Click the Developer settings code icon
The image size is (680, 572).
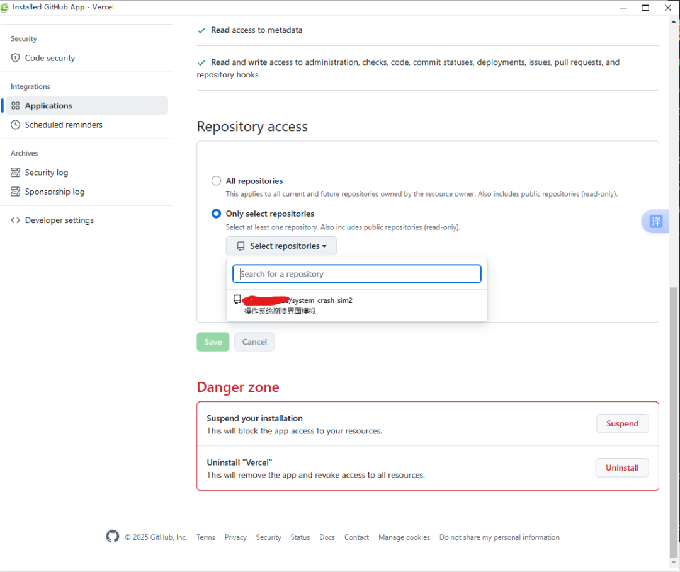click(16, 220)
